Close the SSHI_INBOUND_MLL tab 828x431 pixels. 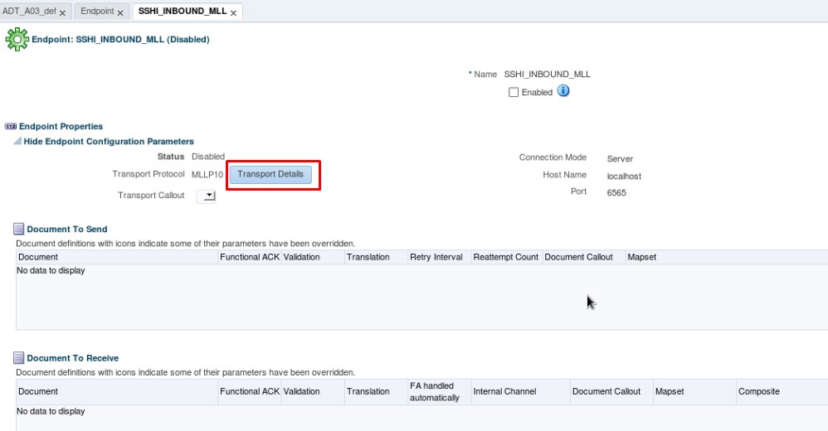[233, 12]
